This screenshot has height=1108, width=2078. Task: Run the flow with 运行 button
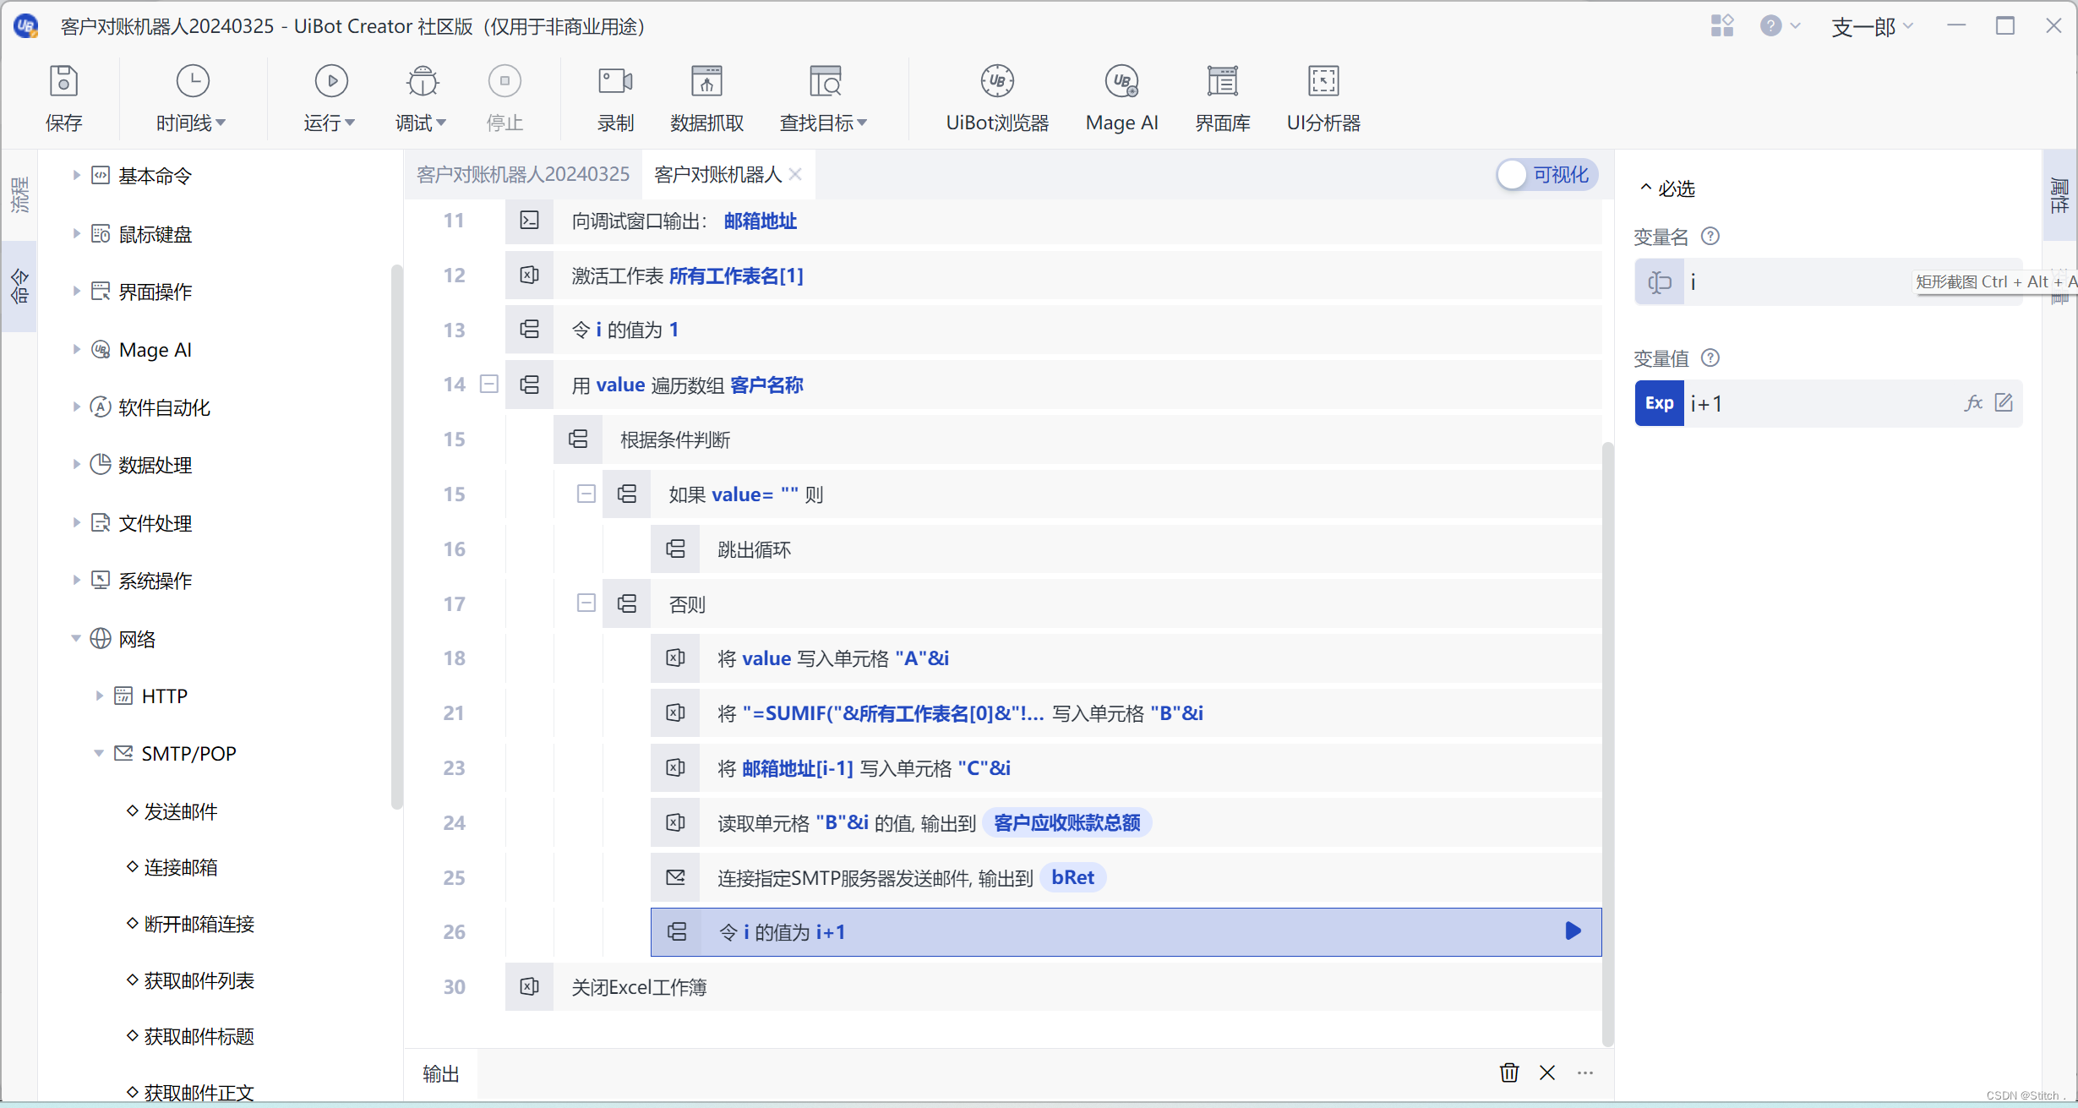[331, 82]
